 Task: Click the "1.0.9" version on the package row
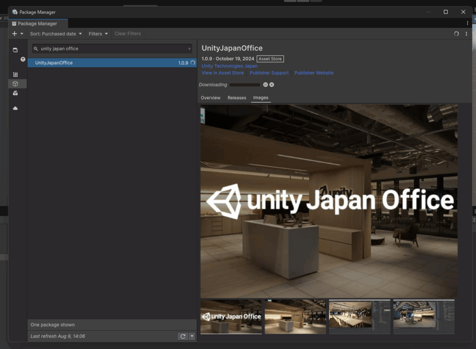click(x=183, y=63)
